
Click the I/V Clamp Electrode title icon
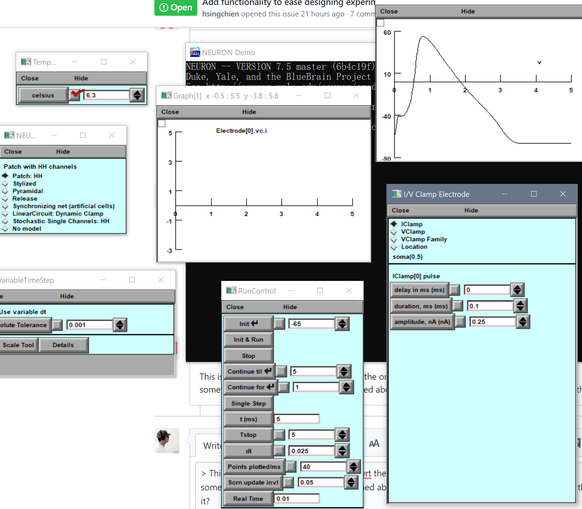click(x=396, y=194)
